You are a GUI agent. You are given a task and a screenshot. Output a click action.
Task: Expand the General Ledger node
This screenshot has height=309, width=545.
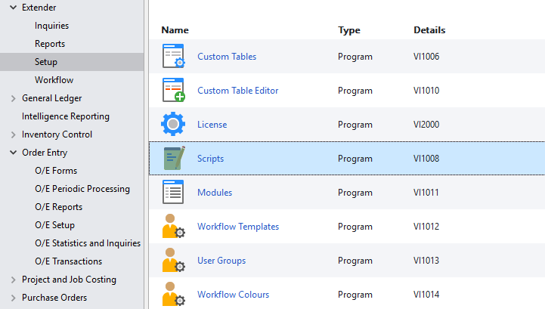pos(13,98)
